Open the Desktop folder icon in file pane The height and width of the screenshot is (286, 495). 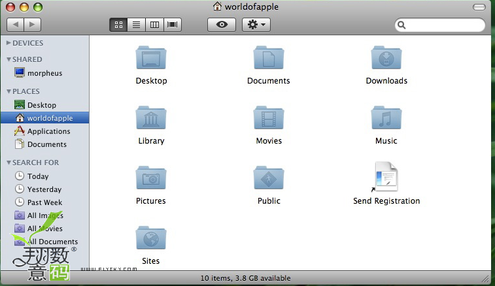tap(151, 57)
